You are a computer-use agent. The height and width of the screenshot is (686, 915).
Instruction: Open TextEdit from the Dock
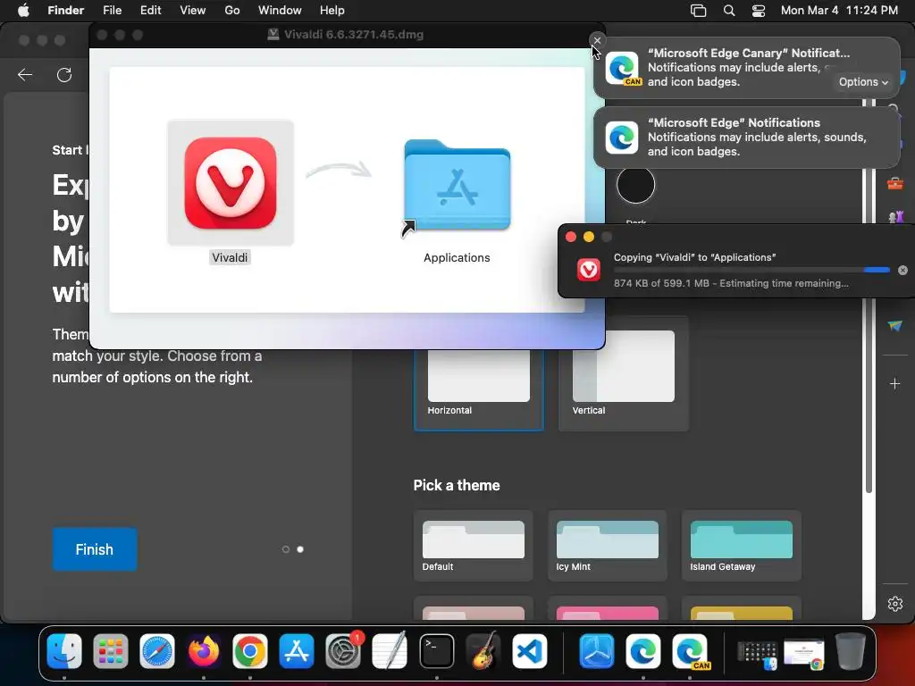(x=390, y=651)
